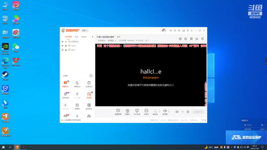Open the 歌词助手 lyrics assistant tool

(89, 106)
